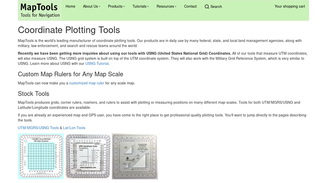Screen dimensions: 327x183
Task: Click the Tools for Navigation tagline
Action: 40,15
